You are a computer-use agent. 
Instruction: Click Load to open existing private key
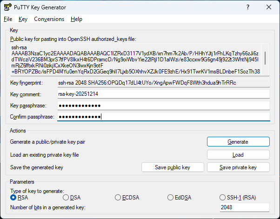[238, 155]
